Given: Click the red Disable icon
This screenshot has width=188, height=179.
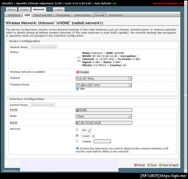Looking at the screenshot, I should coord(78,72).
